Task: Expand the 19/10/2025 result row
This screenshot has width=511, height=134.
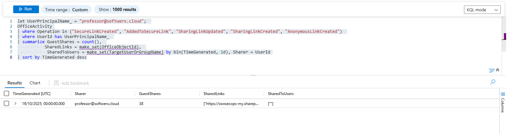Action: pyautogui.click(x=15, y=104)
